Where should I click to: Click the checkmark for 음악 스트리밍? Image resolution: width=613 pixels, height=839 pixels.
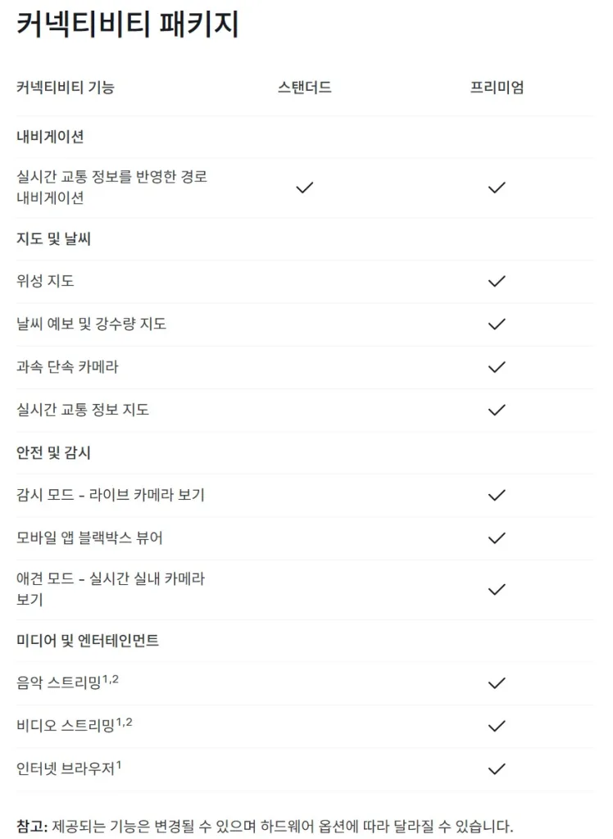tap(497, 683)
